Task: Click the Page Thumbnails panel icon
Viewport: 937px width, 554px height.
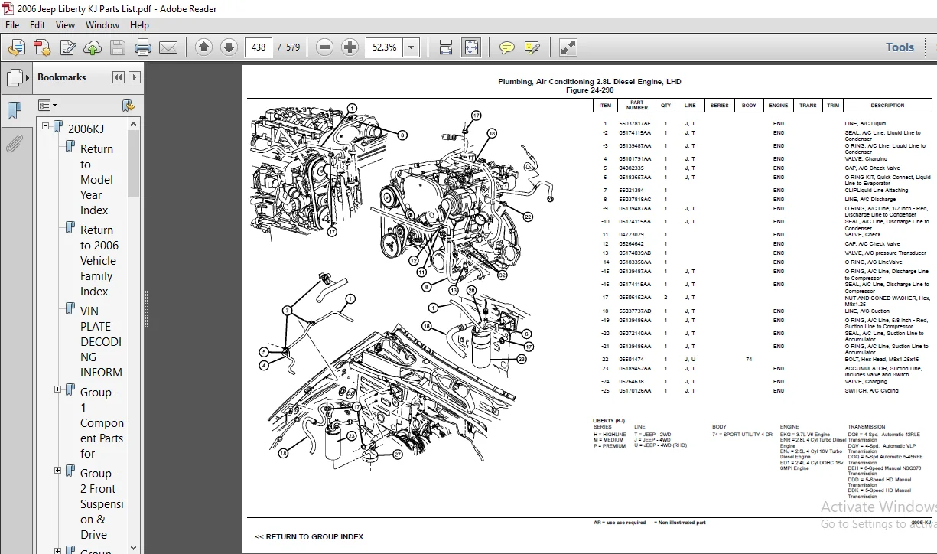Action: tap(15, 78)
